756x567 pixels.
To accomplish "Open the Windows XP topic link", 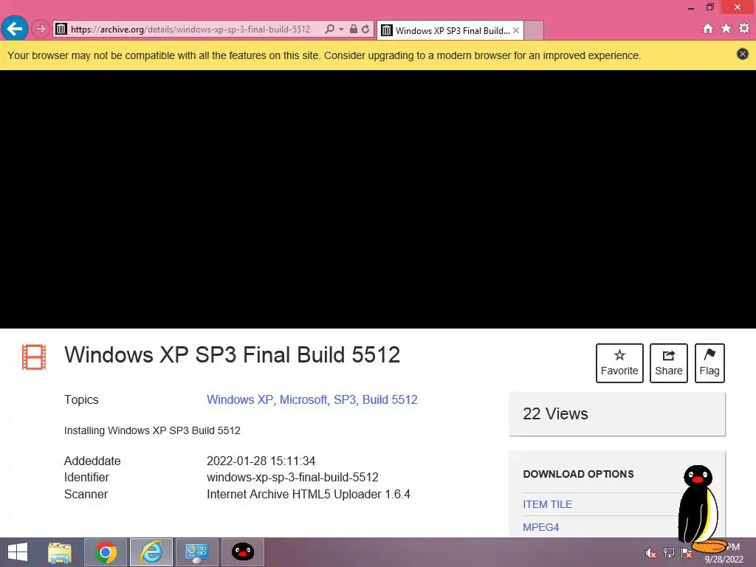I will click(240, 399).
